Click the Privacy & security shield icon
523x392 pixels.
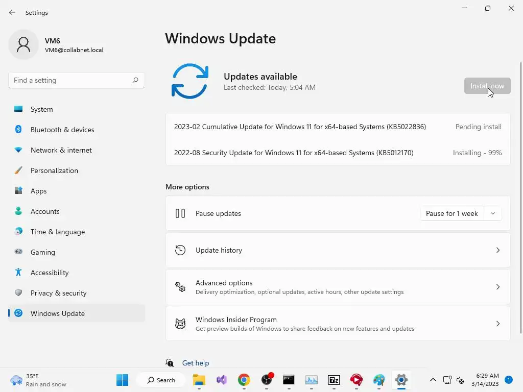(18, 292)
